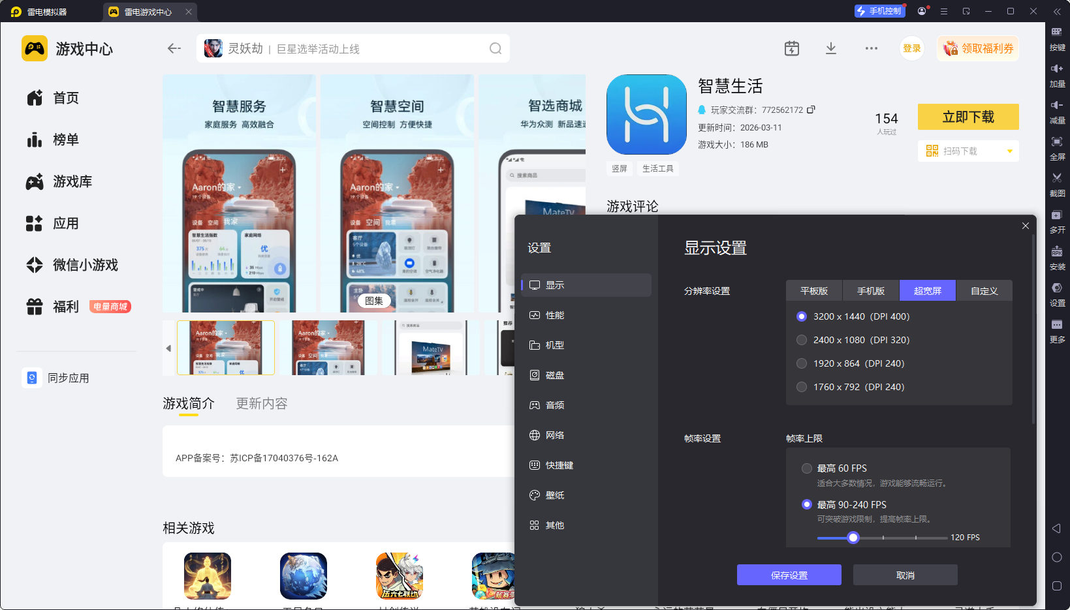Click the 登录 login button

pos(912,48)
